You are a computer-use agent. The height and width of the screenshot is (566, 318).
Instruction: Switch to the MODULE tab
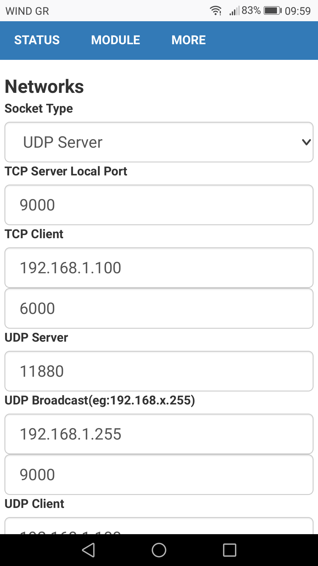click(115, 40)
